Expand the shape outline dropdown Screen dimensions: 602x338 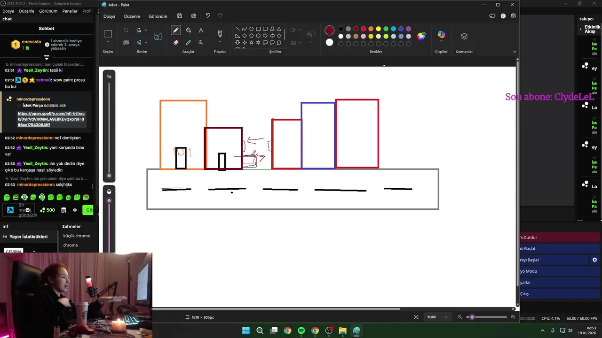point(300,30)
